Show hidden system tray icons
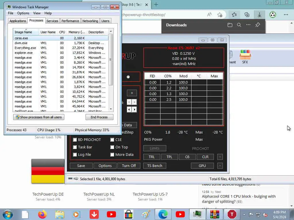This screenshot has height=220, width=294. (244, 215)
